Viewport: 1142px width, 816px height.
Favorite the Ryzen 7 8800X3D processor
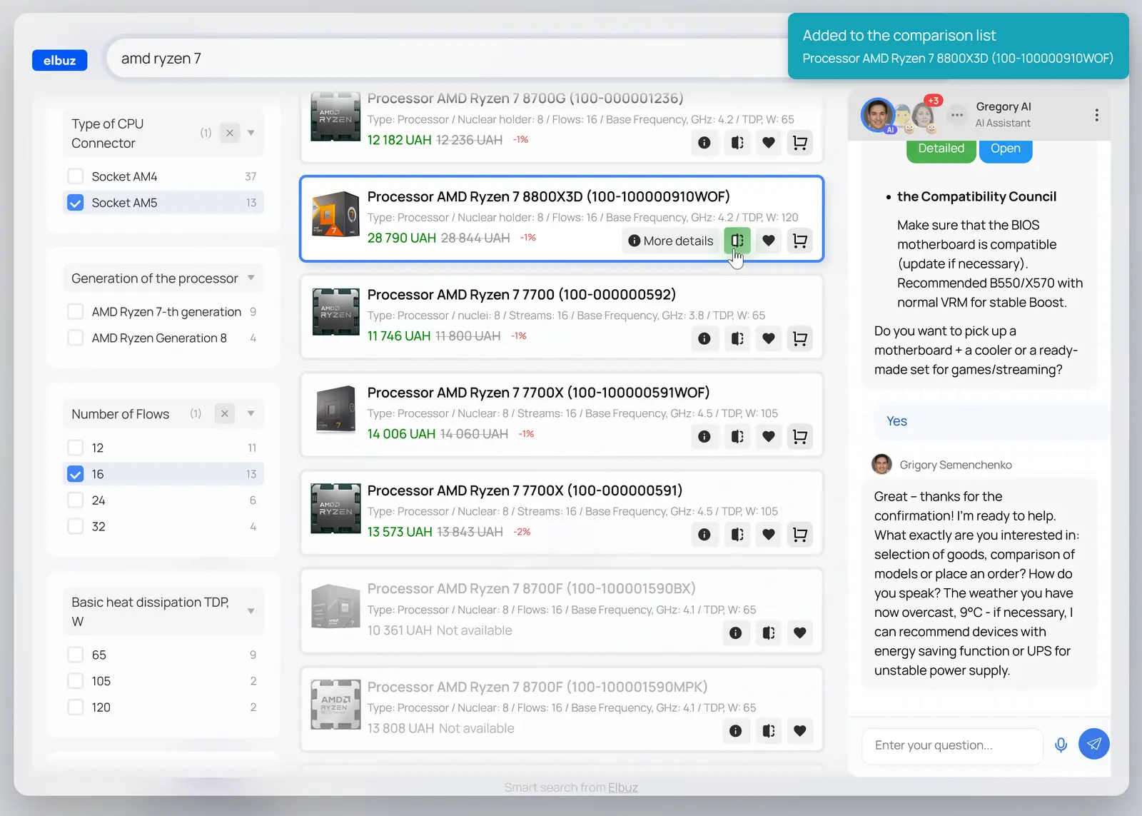769,241
